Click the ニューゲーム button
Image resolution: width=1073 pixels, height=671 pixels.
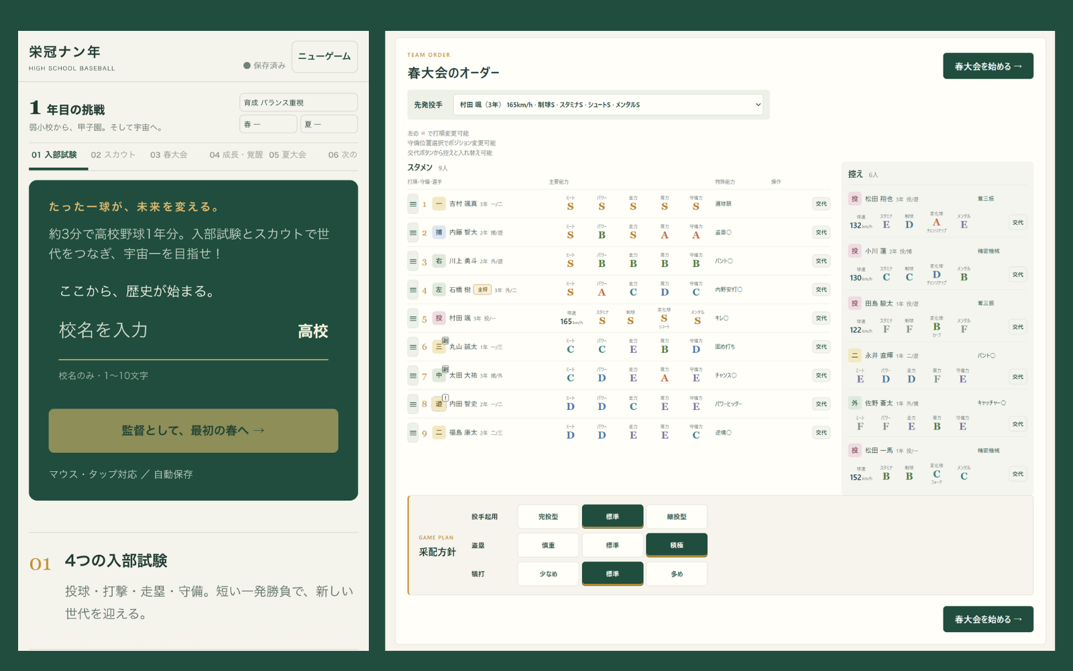(325, 56)
